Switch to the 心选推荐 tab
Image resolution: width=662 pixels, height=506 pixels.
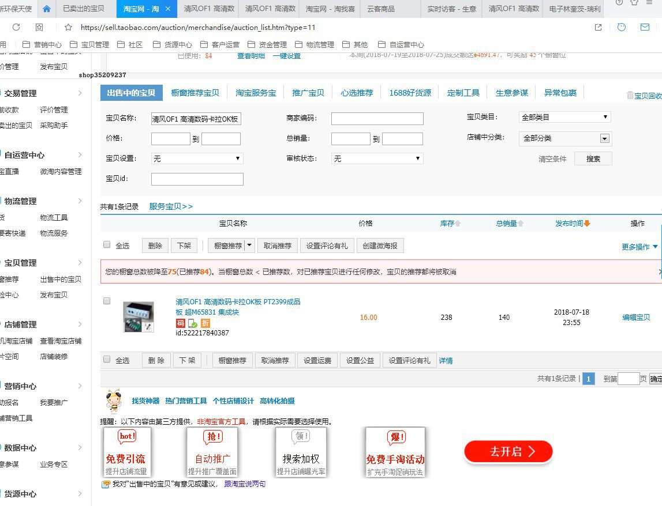tap(357, 93)
